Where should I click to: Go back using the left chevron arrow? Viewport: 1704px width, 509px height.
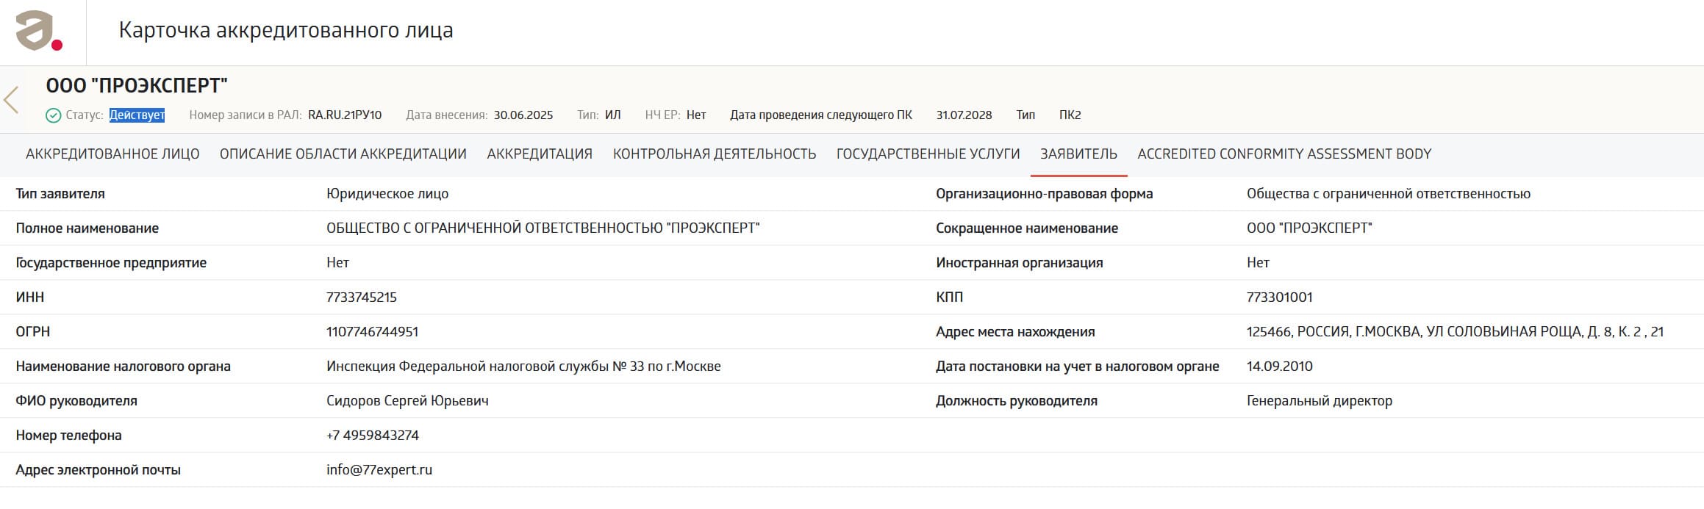coord(11,100)
